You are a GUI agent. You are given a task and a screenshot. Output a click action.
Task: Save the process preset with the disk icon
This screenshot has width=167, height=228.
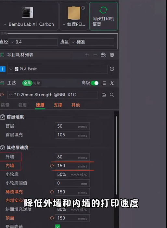pyautogui.click(x=104, y=95)
